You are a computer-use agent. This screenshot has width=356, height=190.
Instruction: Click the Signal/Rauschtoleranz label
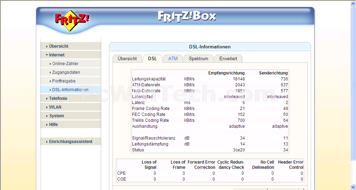click(x=154, y=138)
